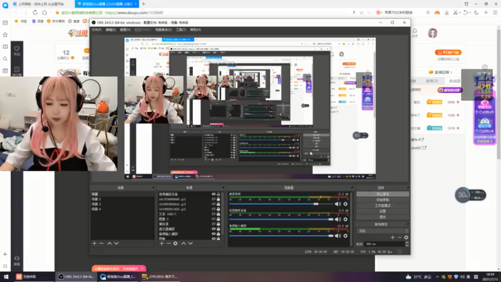Add a new scene with the plus icon
The width and height of the screenshot is (501, 282).
coord(95,243)
